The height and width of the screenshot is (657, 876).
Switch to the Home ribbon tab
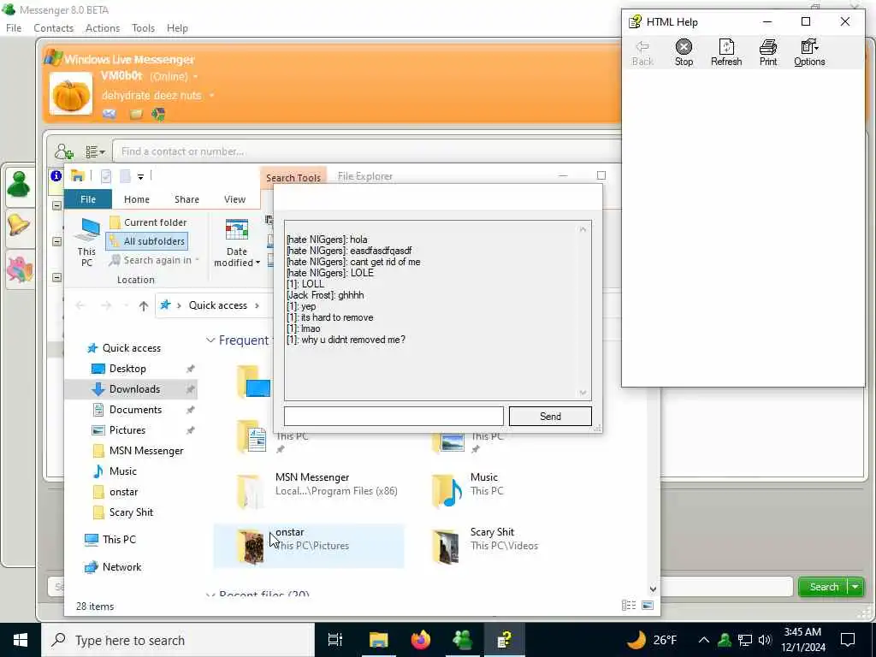(136, 199)
